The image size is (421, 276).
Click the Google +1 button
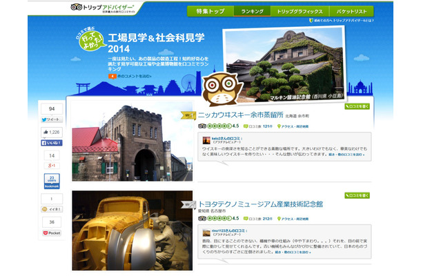[x=52, y=166]
